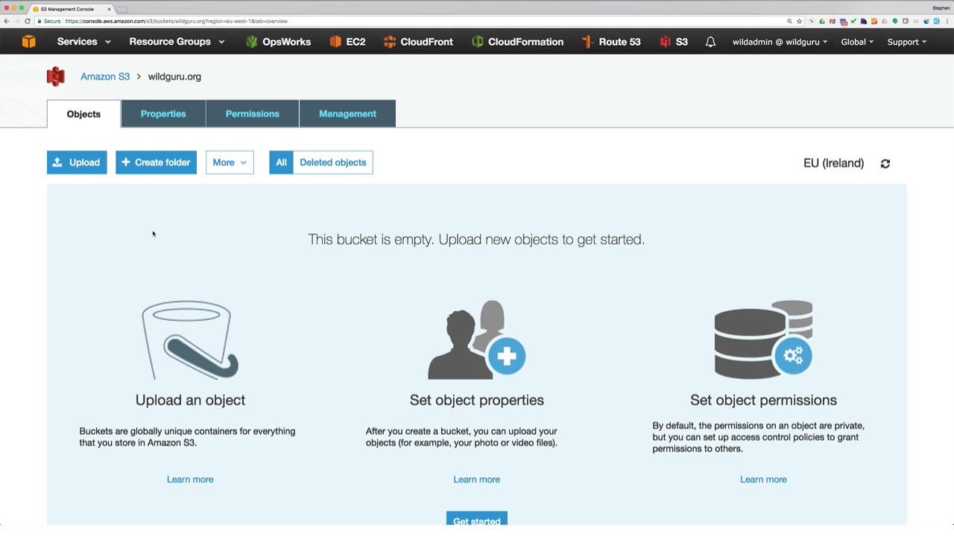Click the "Set object properties" heading
The height and width of the screenshot is (536, 954).
[477, 401]
